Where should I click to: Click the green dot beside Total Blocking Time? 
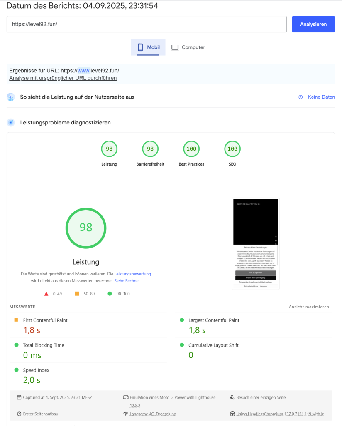pyautogui.click(x=16, y=345)
